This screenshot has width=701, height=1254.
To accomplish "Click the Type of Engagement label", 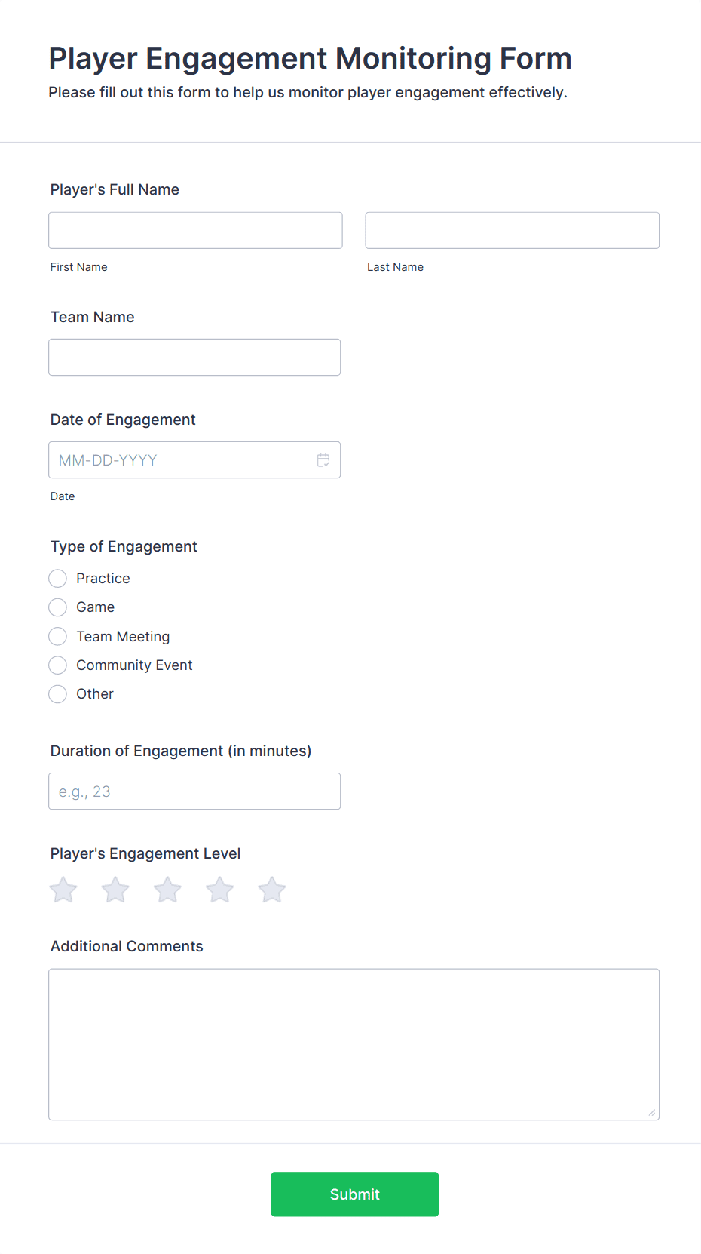I will [x=124, y=546].
